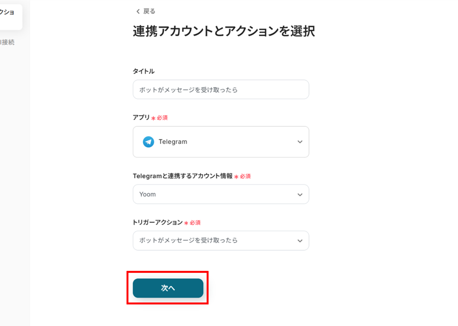Select the Yoom account value text

click(x=147, y=194)
